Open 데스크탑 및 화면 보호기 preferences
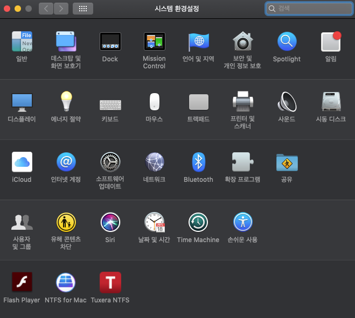This screenshot has height=318, width=355. click(x=66, y=41)
